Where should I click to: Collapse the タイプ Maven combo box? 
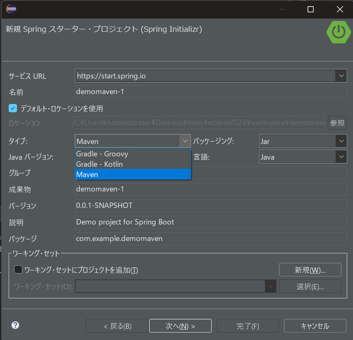[185, 141]
